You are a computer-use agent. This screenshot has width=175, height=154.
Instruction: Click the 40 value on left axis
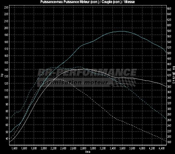click(x=6, y=139)
